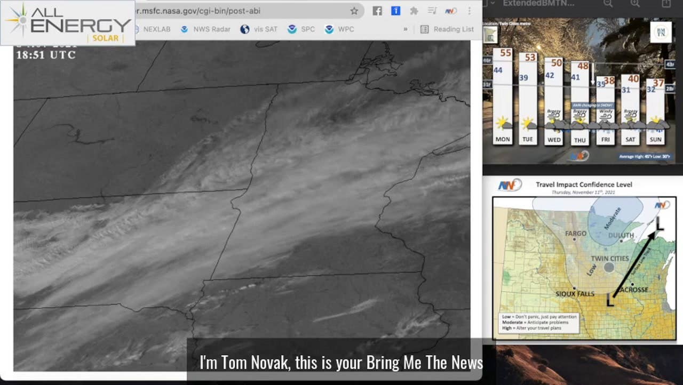Open the Facebook extension icon
The image size is (683, 385).
(377, 11)
